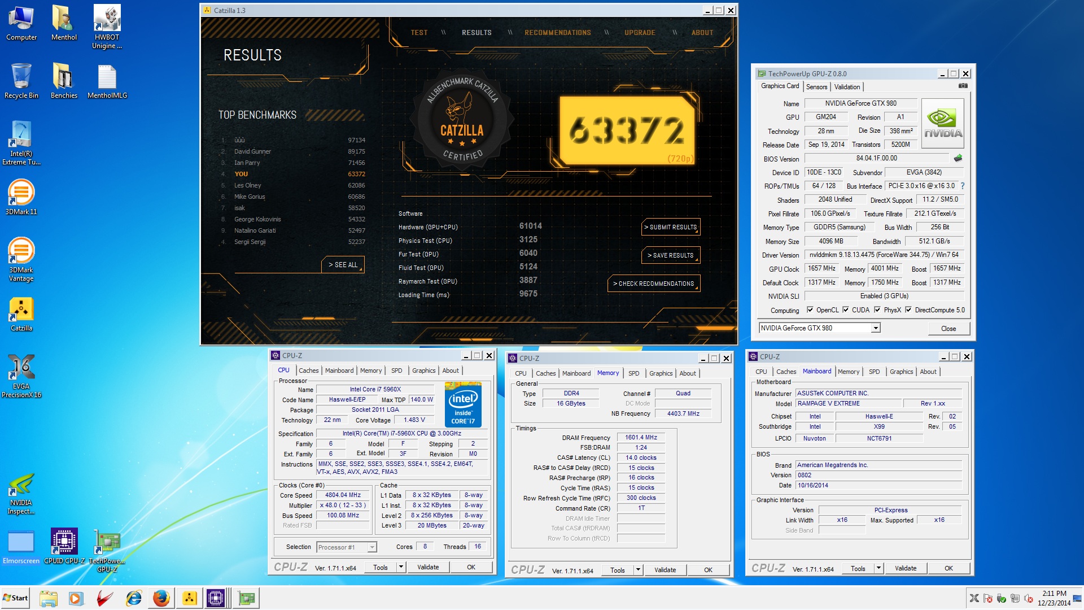Screen dimensions: 1084x610
Task: Switch to GPU-Z in the taskbar
Action: (246, 598)
